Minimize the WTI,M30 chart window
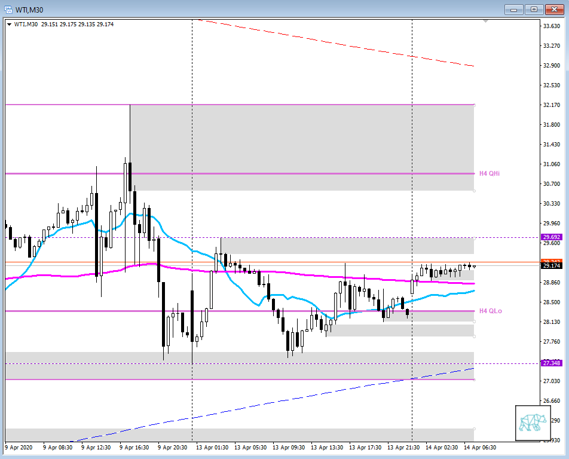This screenshot has height=459, width=569. tap(513, 10)
